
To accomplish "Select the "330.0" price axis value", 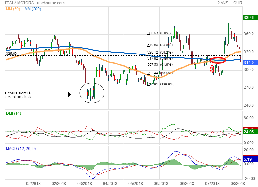I will [x=249, y=52].
